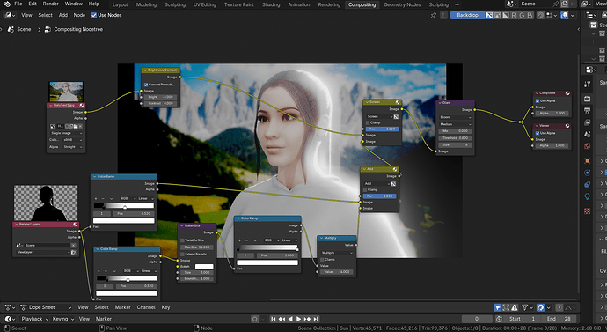Open the Object Data properties tab icon
The width and height of the screenshot is (607, 332).
pos(588,196)
